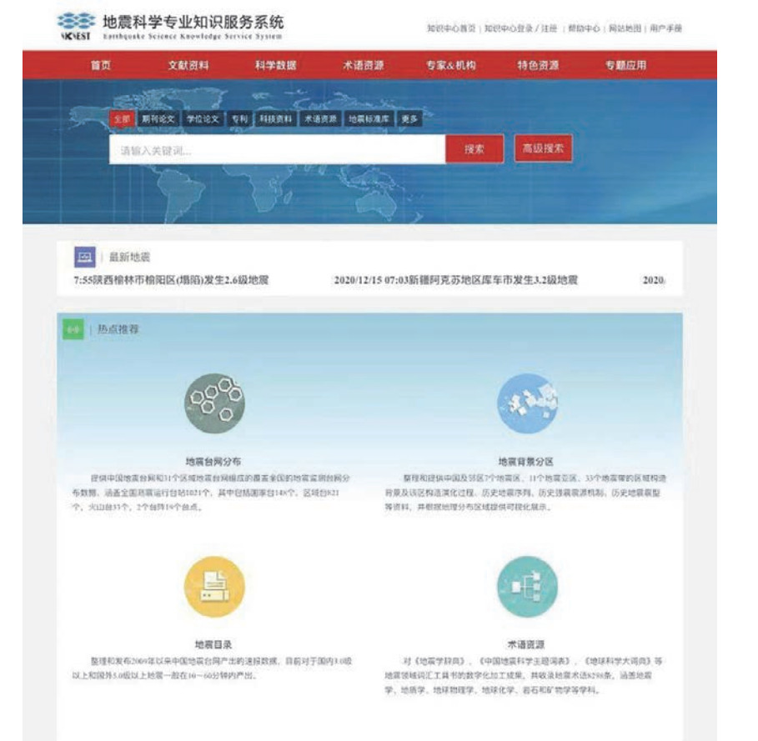The image size is (758, 741).
Task: Open the 地震背景分区 blue circle icon
Action: click(526, 403)
